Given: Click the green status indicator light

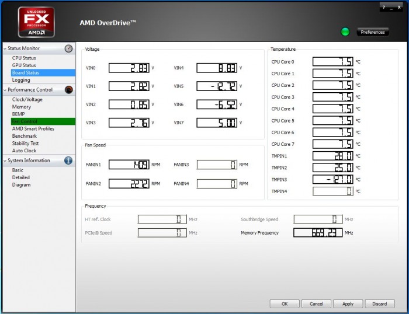Looking at the screenshot, I should 345,32.
